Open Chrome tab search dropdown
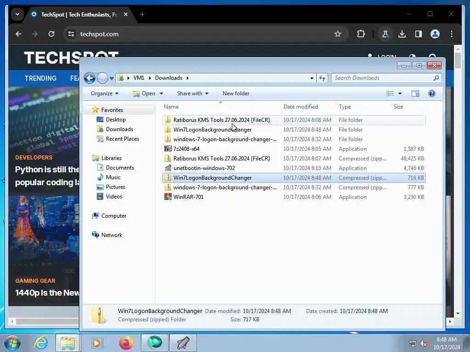The width and height of the screenshot is (470, 352). 17,14
